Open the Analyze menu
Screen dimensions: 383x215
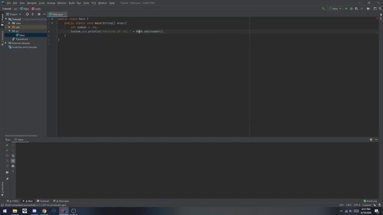pyautogui.click(x=51, y=3)
